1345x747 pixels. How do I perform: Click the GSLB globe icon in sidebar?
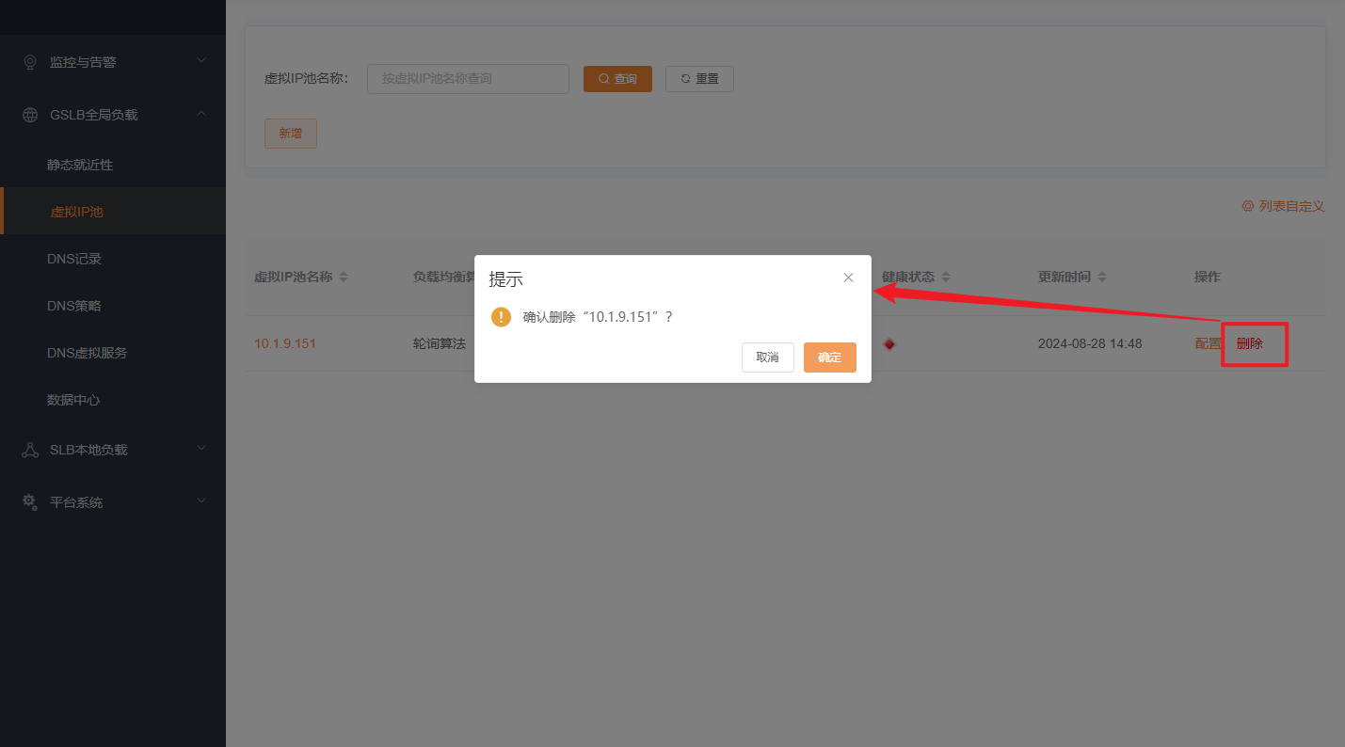point(30,115)
